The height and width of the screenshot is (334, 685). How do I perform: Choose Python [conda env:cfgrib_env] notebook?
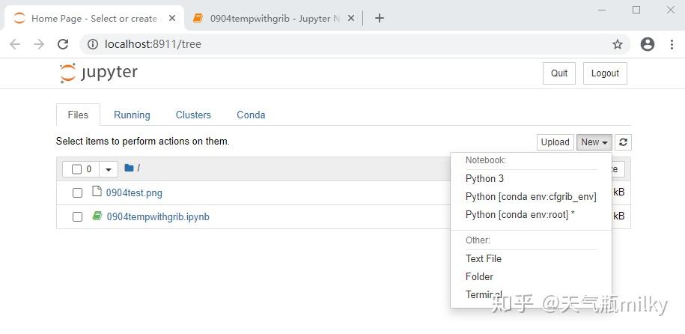point(530,196)
